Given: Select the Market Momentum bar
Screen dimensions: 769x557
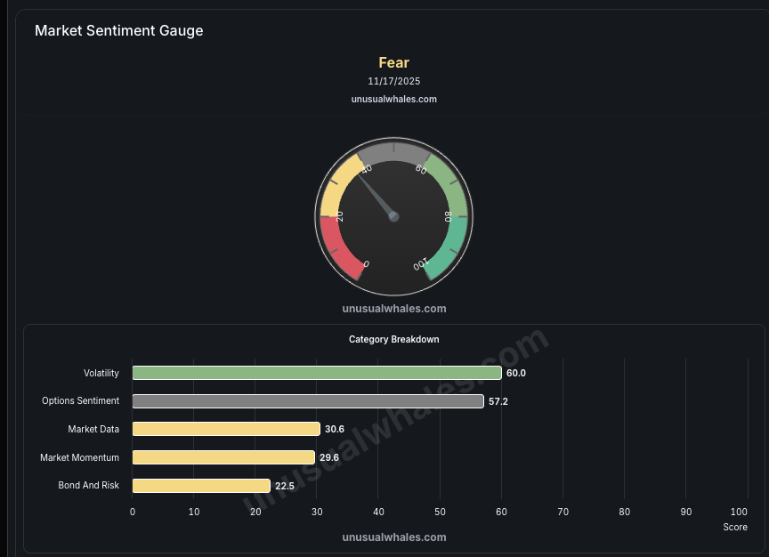Looking at the screenshot, I should (x=223, y=457).
